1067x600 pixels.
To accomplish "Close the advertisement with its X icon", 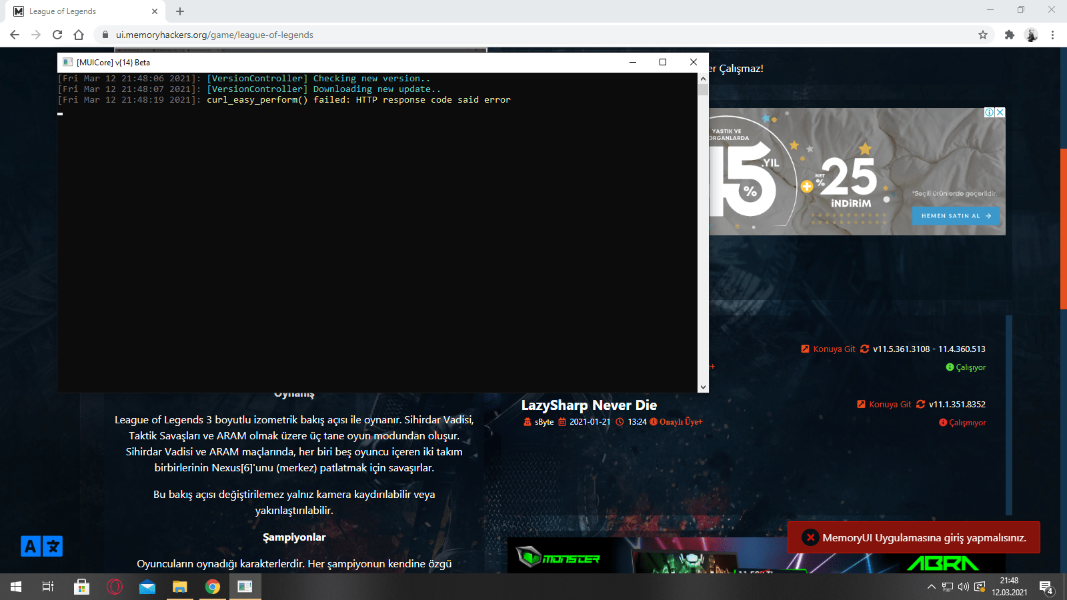I will point(1000,113).
